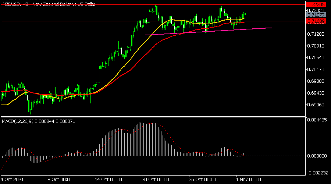The height and width of the screenshot is (184, 331).
Task: Click the -0.002232 MACD scale value
Action: click(x=317, y=173)
